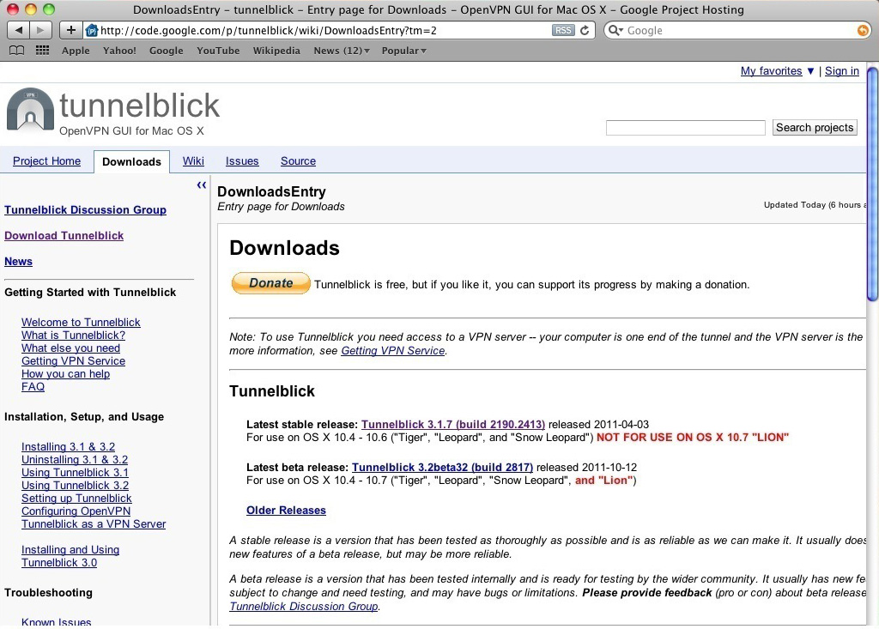Open the YouTube bookmark
879x629 pixels.
click(x=218, y=51)
